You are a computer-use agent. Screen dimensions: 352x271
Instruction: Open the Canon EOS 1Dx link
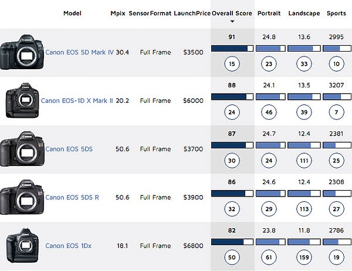click(69, 246)
